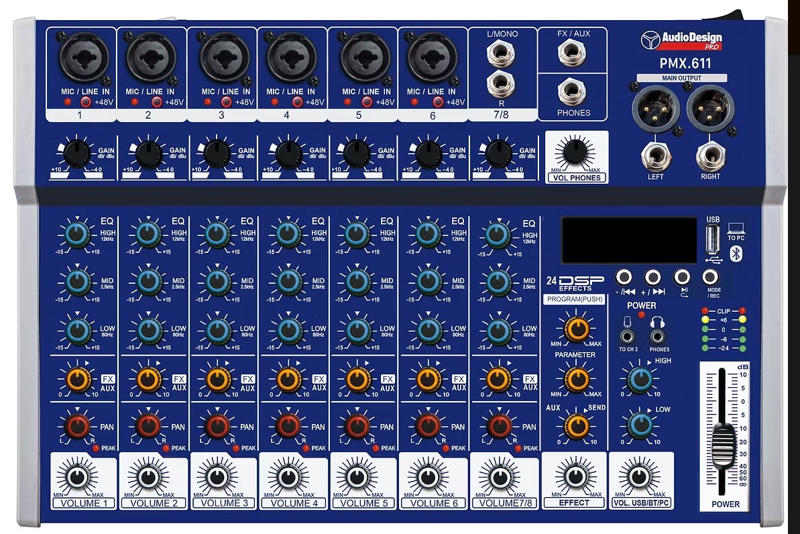This screenshot has height=534, width=800.
Task: Click the previous track button
Action: tap(624, 276)
